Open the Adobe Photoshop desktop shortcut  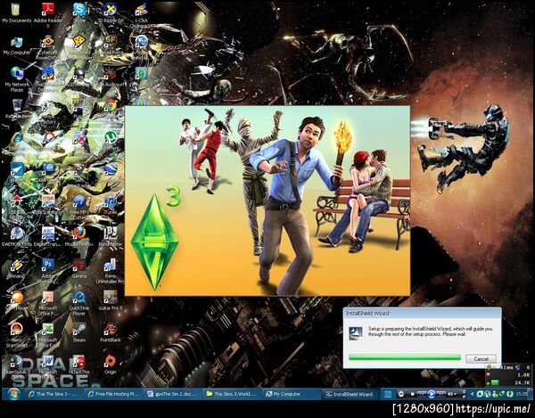pos(48,271)
